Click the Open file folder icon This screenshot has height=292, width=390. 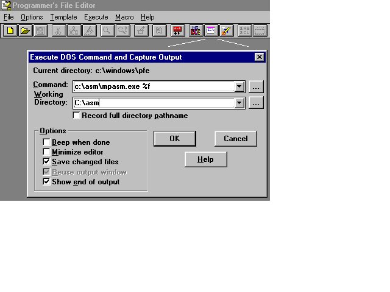[25, 30]
